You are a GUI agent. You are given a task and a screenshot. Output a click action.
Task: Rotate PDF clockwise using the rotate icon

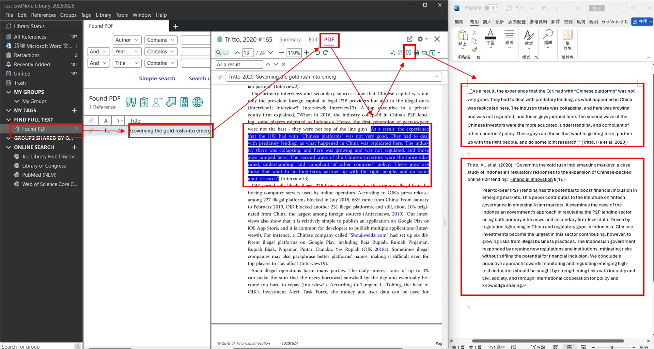[326, 53]
